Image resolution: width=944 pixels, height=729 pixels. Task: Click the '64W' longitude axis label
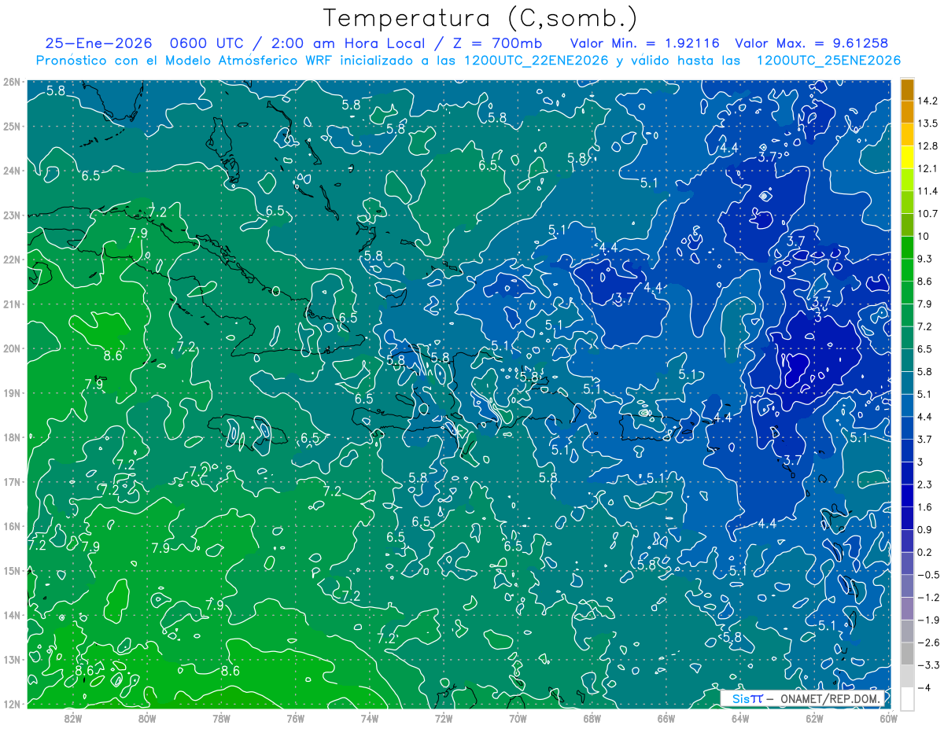pos(739,718)
